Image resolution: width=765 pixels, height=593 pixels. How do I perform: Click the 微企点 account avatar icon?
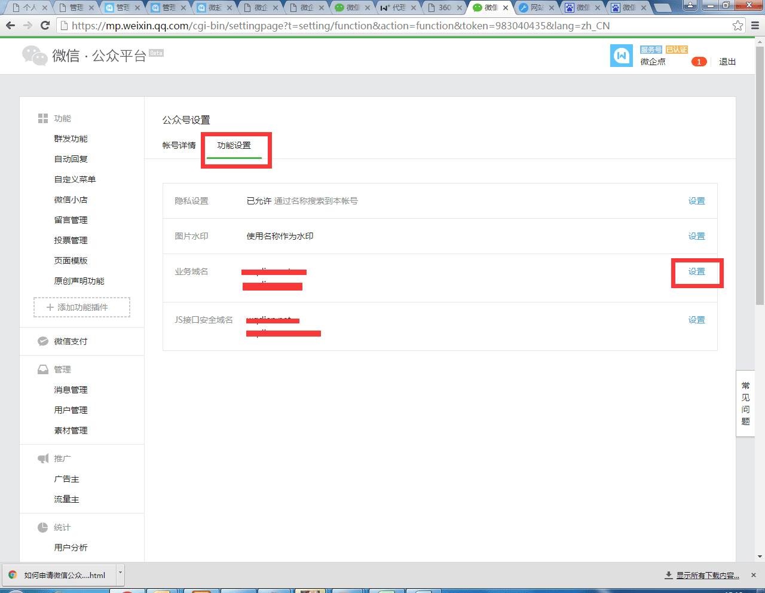point(621,56)
